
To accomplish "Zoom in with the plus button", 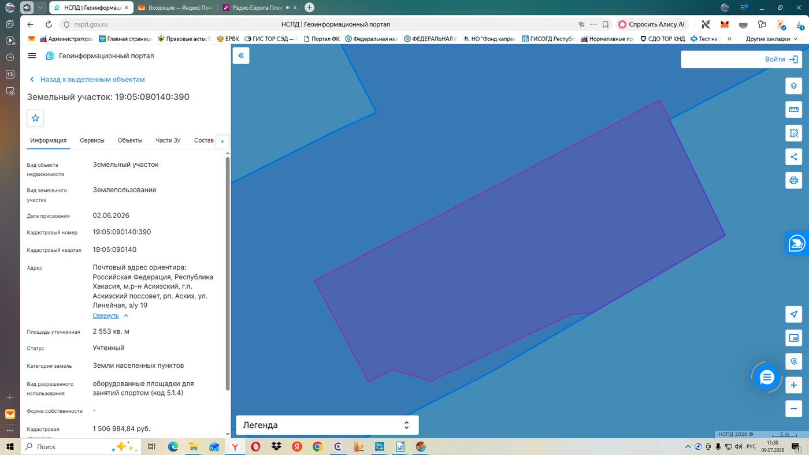I will click(793, 385).
